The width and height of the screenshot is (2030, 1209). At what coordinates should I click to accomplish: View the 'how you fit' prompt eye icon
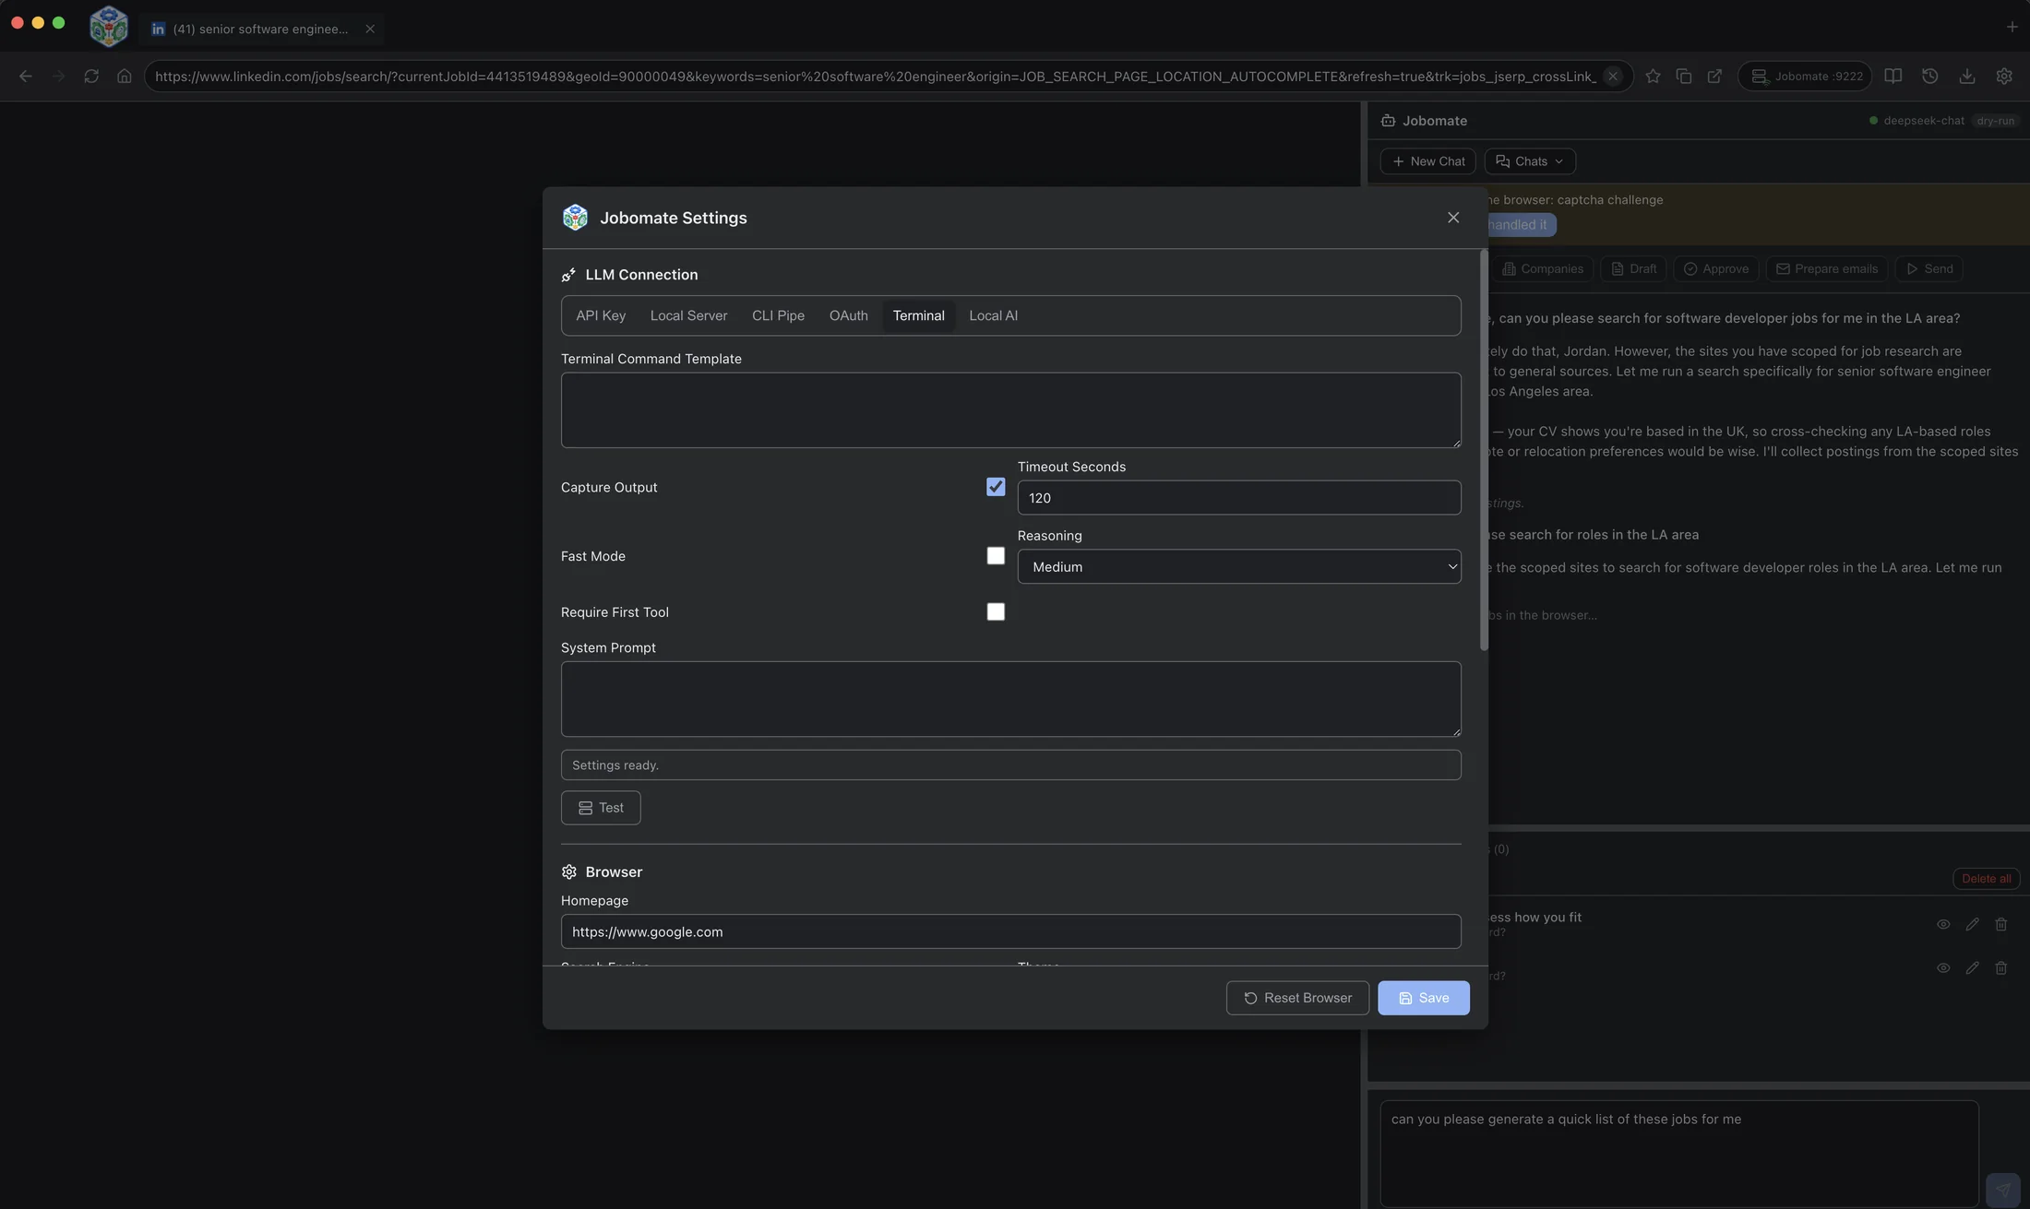click(x=1943, y=924)
